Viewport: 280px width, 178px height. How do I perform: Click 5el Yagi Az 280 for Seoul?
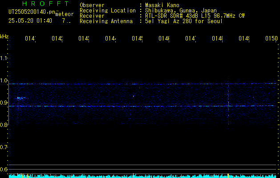pyautogui.click(x=184, y=21)
